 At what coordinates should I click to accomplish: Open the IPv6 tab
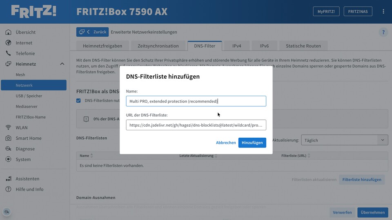pyautogui.click(x=264, y=46)
